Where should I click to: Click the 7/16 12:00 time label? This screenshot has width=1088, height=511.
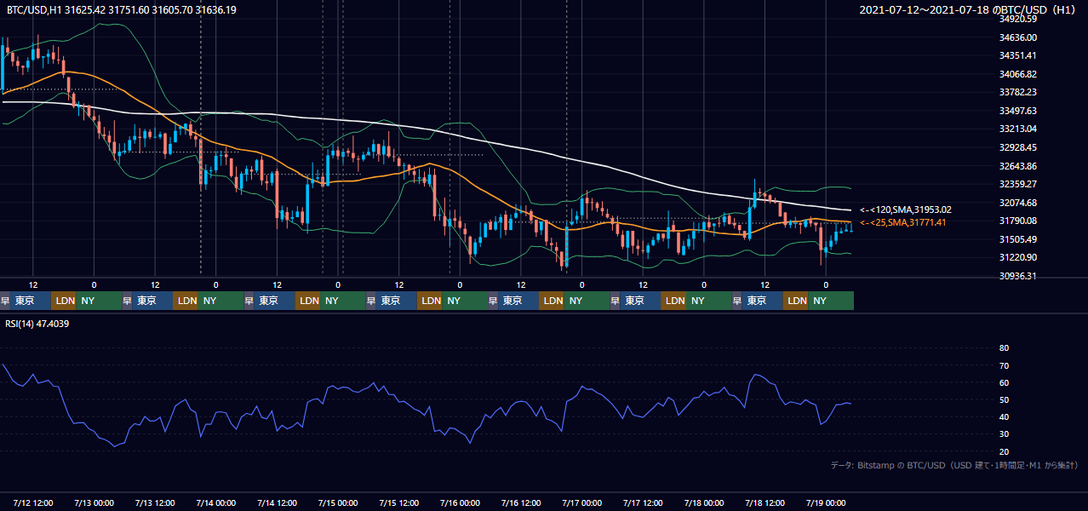tap(522, 502)
